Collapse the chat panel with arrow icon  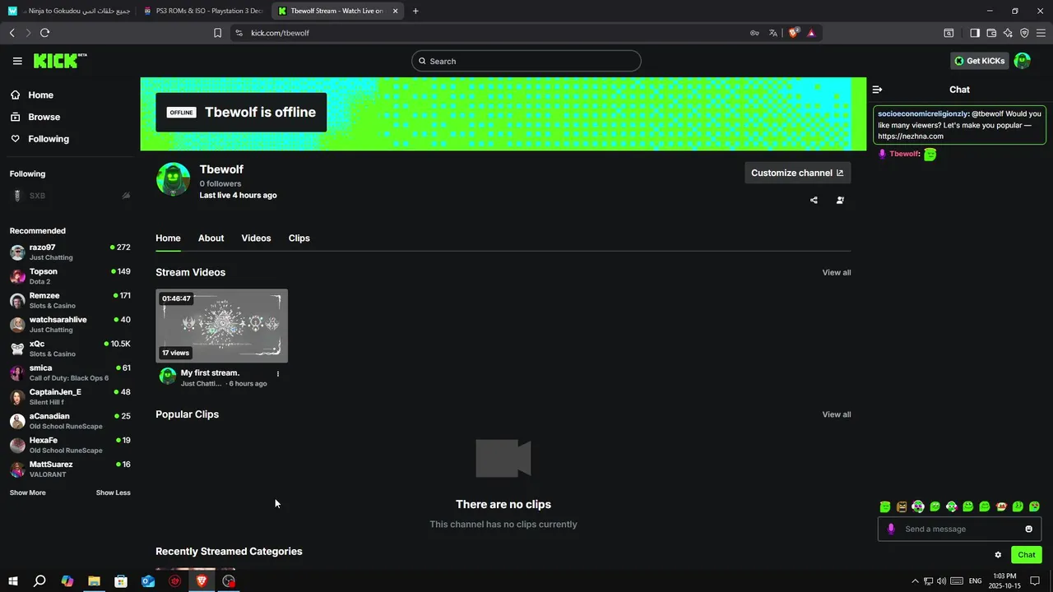click(877, 90)
